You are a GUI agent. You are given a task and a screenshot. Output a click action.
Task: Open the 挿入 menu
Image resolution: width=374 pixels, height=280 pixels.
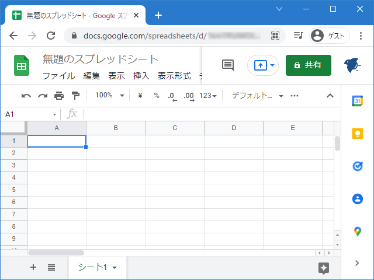(141, 76)
